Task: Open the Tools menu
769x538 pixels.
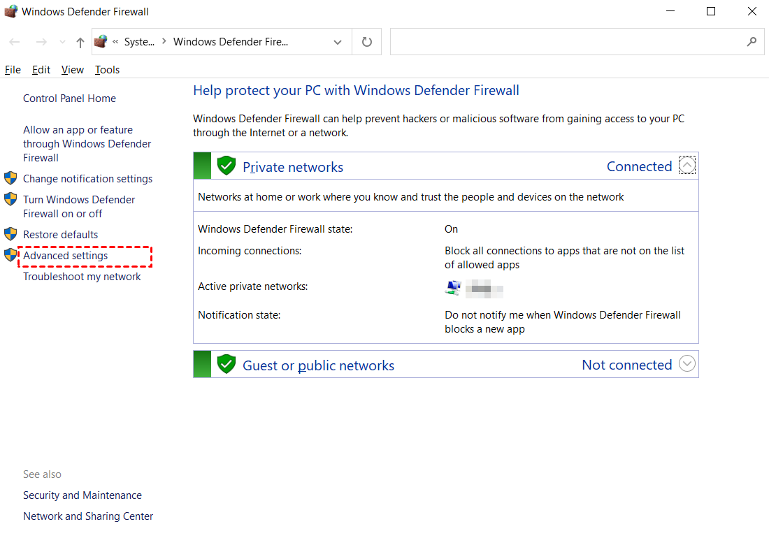Action: coord(107,70)
